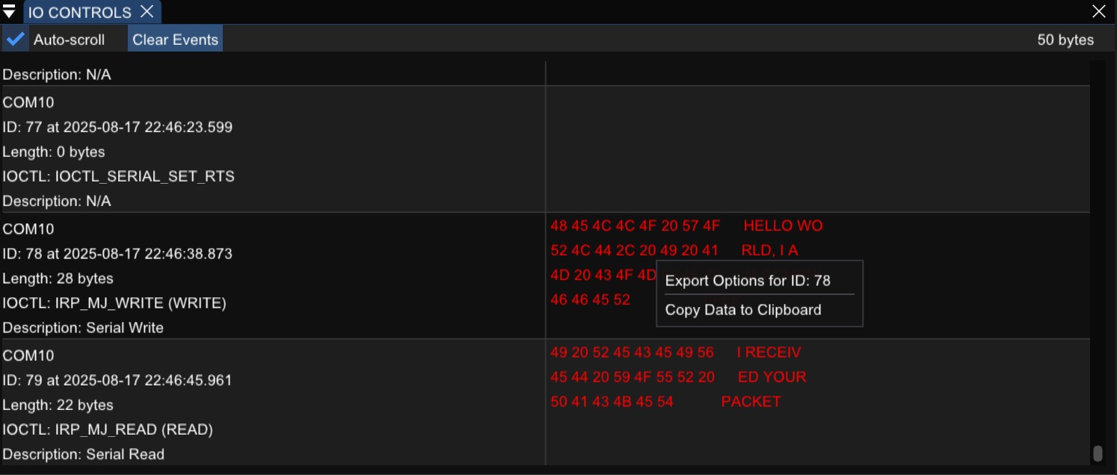This screenshot has width=1117, height=475.
Task: Click topmost Description: N/A line
Action: [x=57, y=75]
